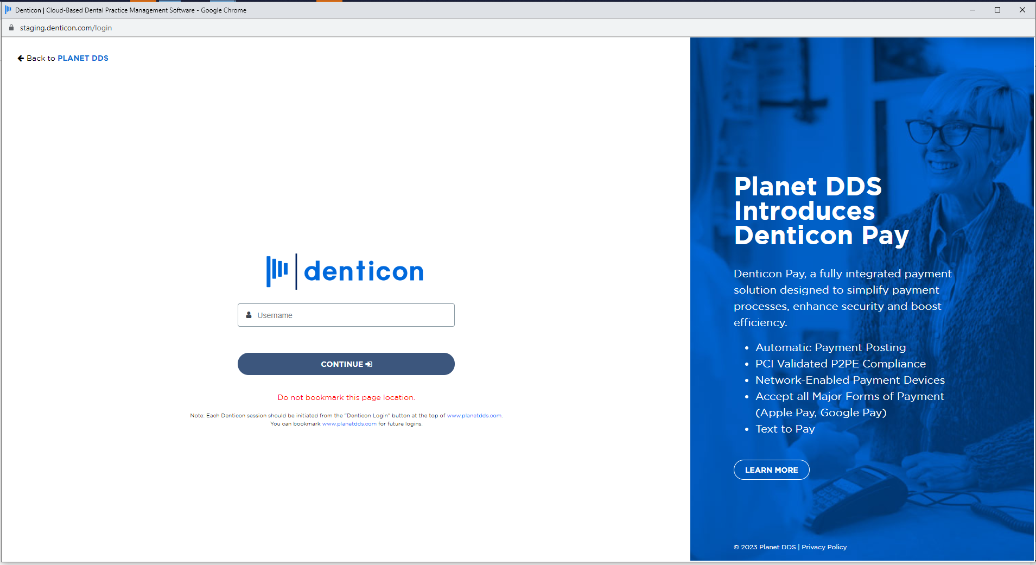This screenshot has height=565, width=1036.
Task: Open site security info via the padlock symbol
Action: click(11, 27)
